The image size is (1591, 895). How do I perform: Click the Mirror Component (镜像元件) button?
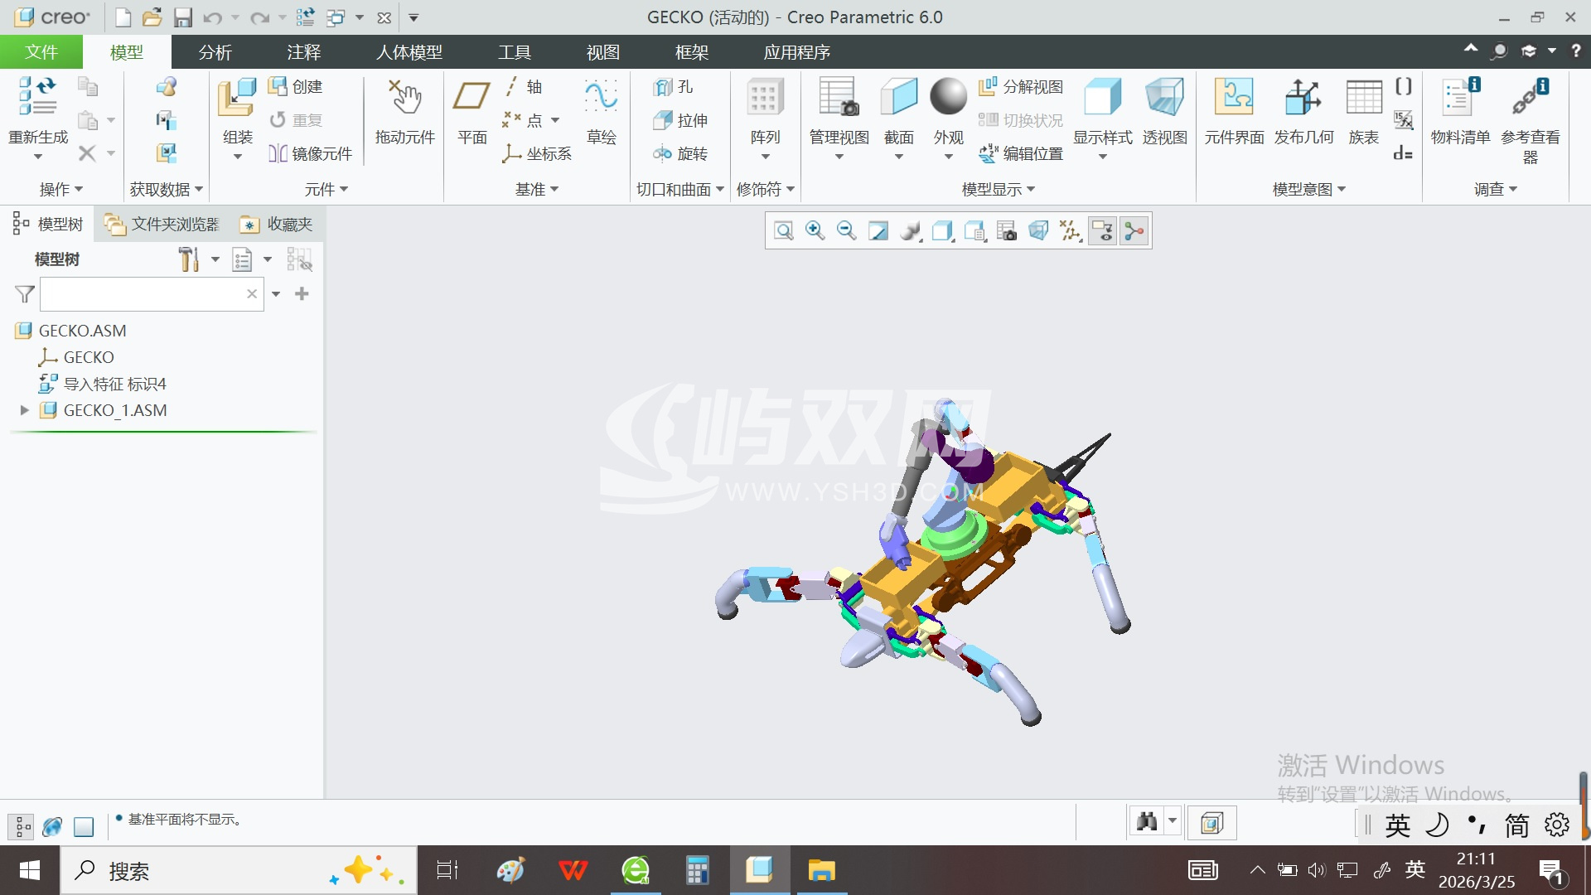pyautogui.click(x=311, y=153)
